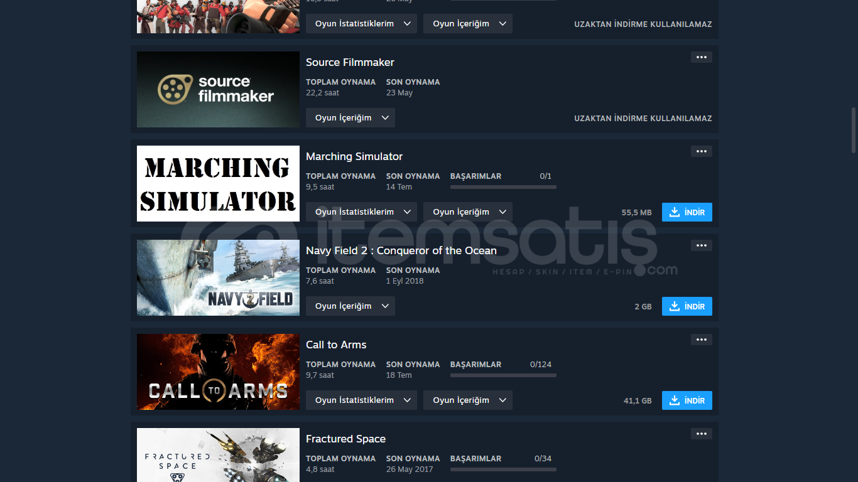Open the Source Filmmaker game thumbnail
The height and width of the screenshot is (482, 858).
point(218,89)
